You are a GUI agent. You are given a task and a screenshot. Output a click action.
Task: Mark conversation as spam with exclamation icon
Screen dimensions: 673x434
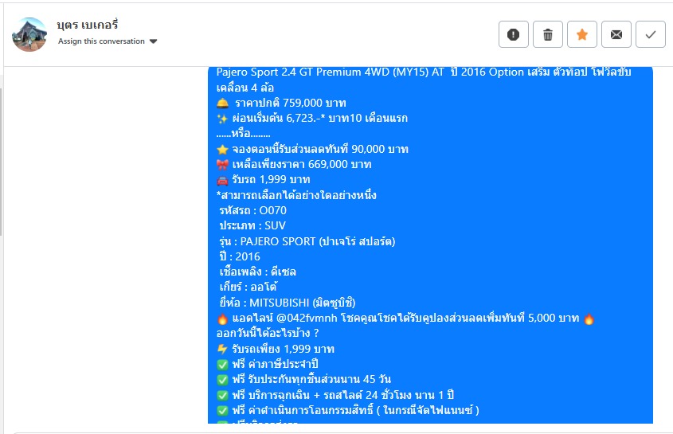[514, 34]
